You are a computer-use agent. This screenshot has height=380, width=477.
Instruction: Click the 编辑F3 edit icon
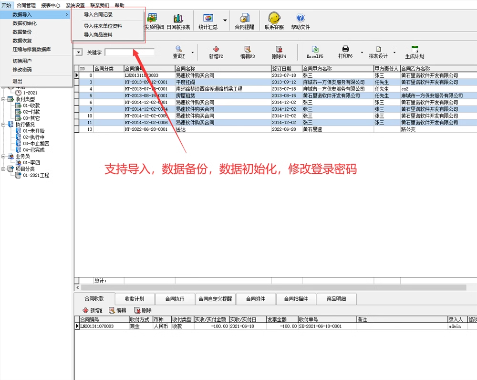pos(248,52)
